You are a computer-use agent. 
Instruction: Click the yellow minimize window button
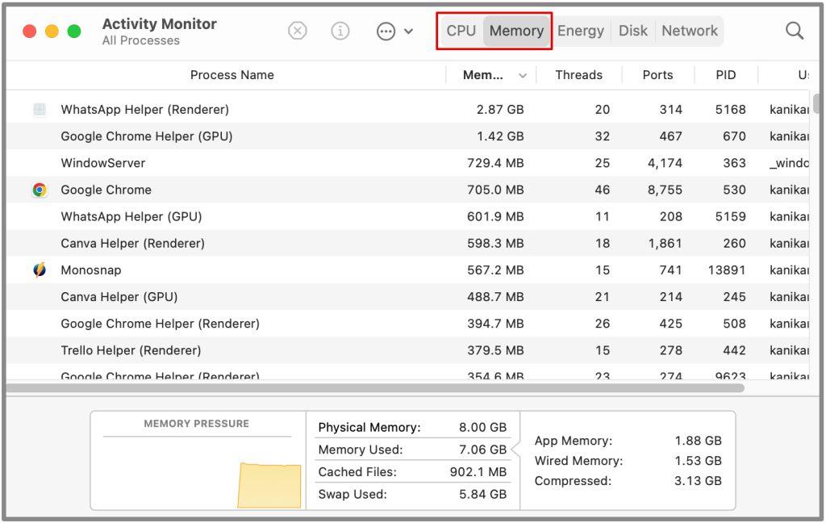[x=52, y=31]
